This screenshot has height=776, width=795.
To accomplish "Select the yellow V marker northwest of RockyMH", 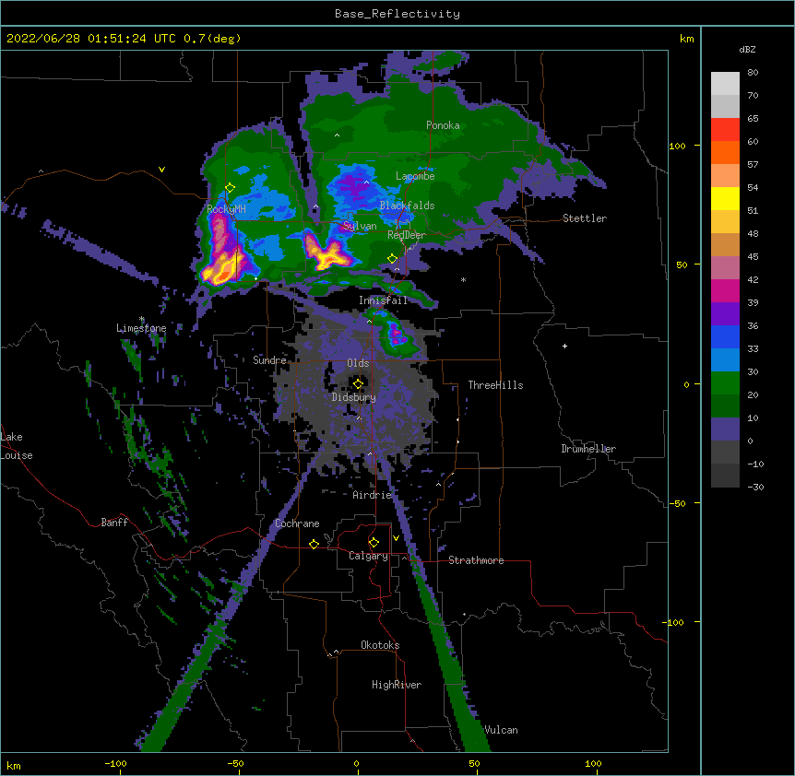I will [161, 170].
